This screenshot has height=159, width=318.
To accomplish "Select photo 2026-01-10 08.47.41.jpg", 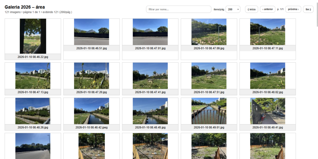I will pyautogui.click(x=150, y=76).
